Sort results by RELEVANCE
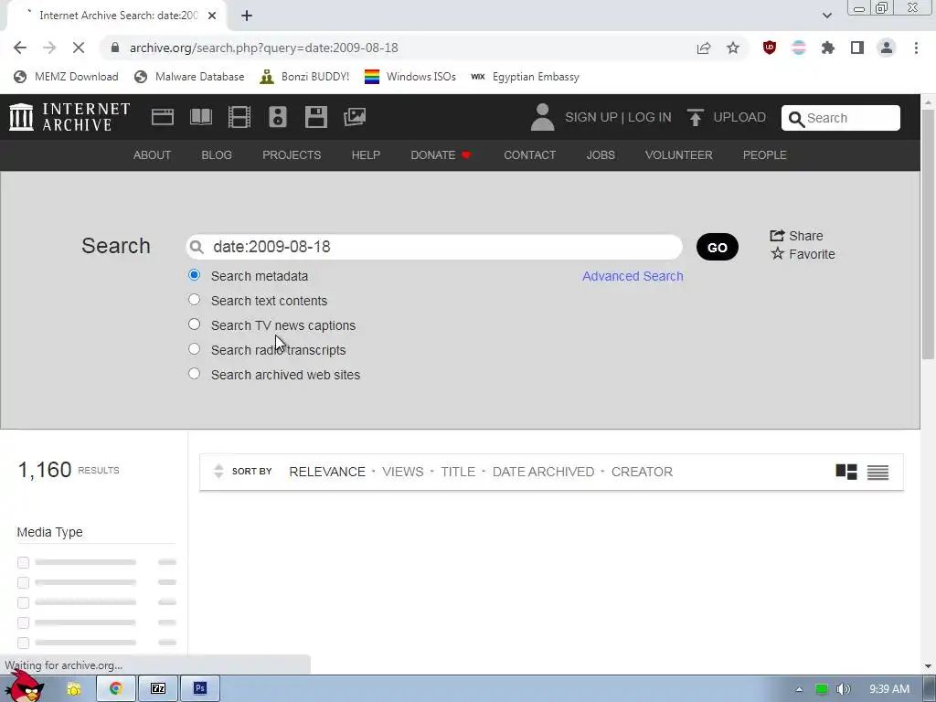Image resolution: width=936 pixels, height=702 pixels. (327, 472)
